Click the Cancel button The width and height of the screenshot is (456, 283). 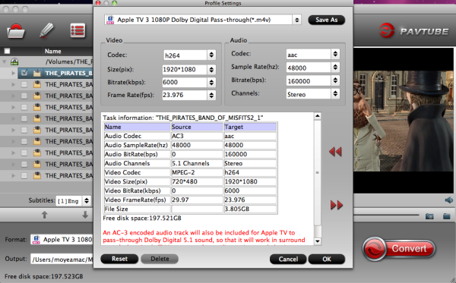tap(288, 259)
